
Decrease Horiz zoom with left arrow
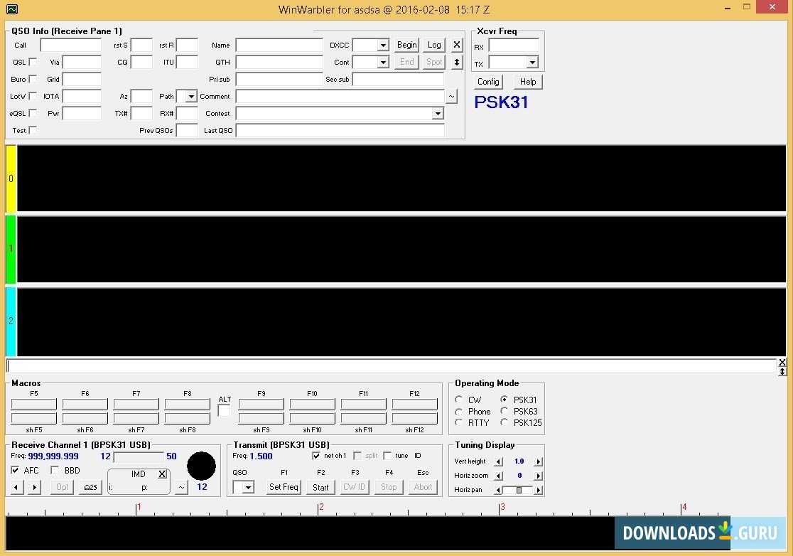pos(499,476)
